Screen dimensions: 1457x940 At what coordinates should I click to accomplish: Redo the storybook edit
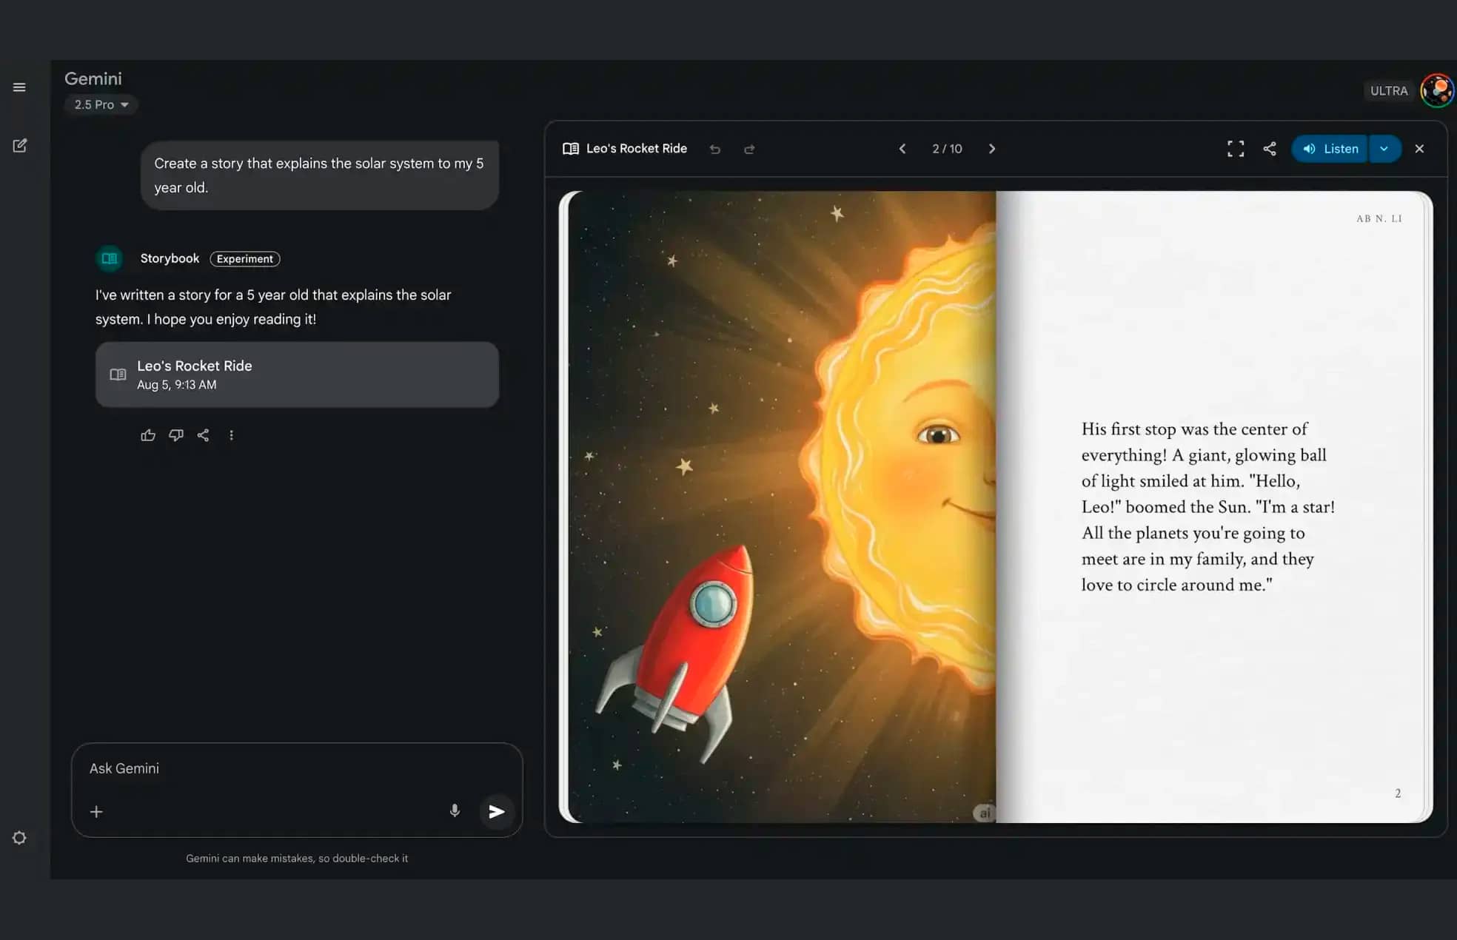[749, 150]
